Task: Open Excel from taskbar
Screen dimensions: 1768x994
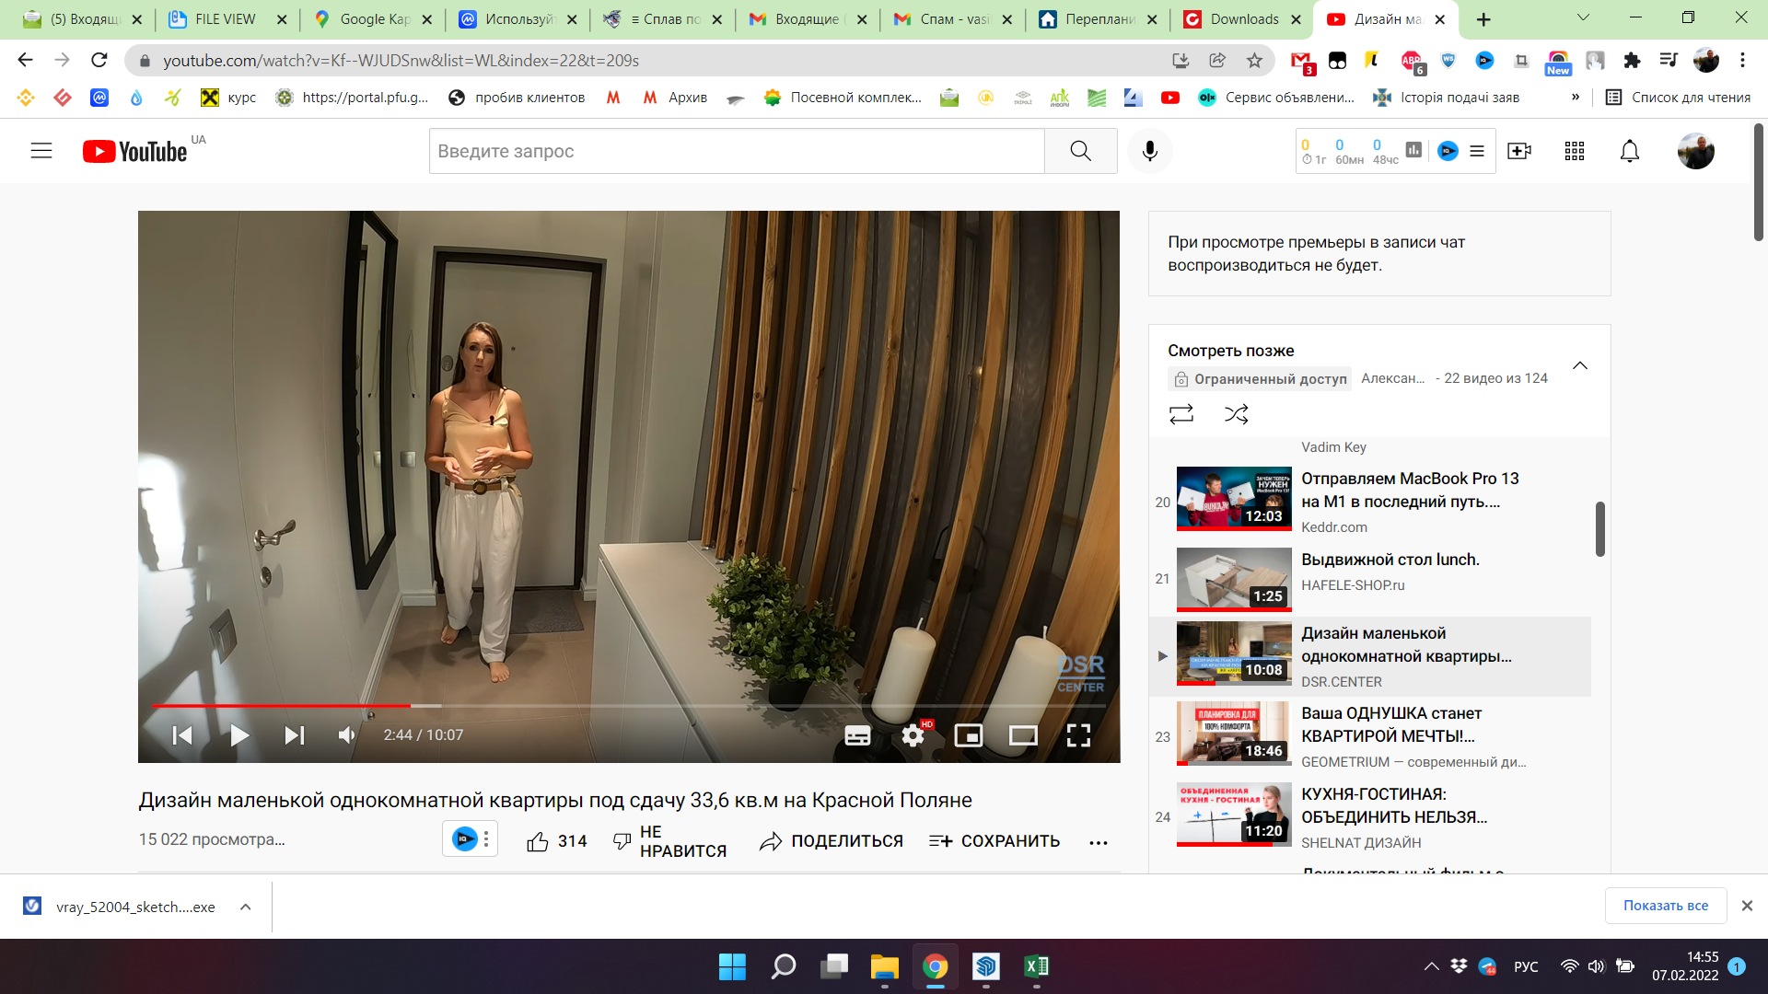Action: click(x=1036, y=966)
